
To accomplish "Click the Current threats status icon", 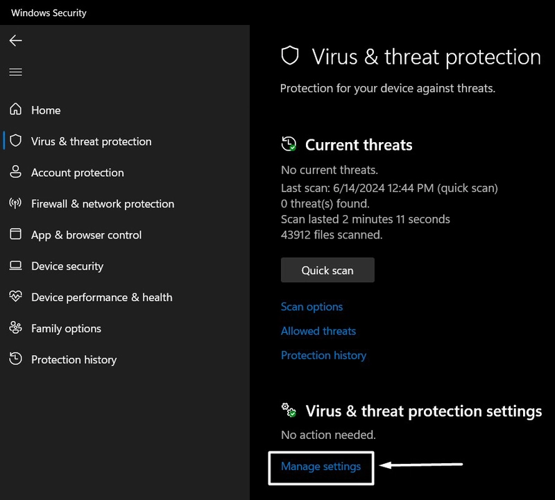I will [289, 144].
